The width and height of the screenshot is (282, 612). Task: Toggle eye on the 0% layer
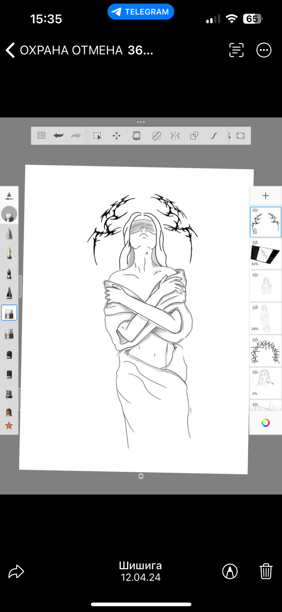[x=255, y=373]
